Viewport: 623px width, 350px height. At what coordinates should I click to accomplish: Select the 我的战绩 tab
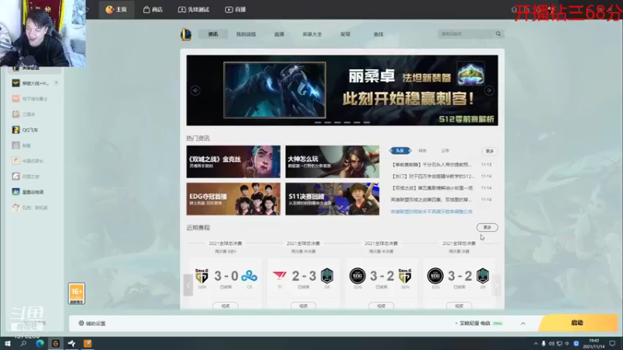pos(246,34)
